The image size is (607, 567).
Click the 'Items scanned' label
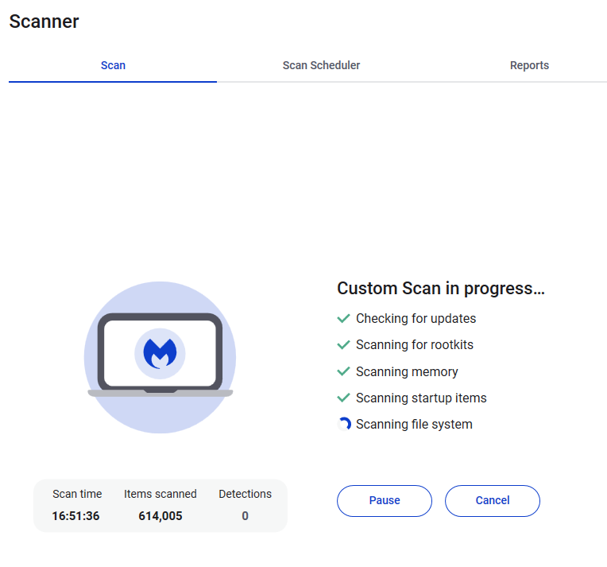click(160, 494)
